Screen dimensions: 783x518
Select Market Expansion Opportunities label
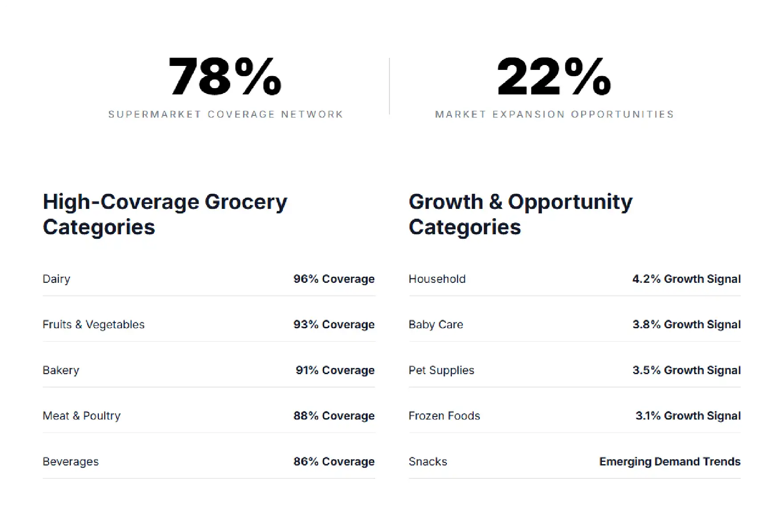(554, 114)
